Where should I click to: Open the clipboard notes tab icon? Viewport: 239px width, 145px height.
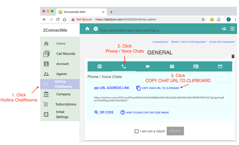99,66
